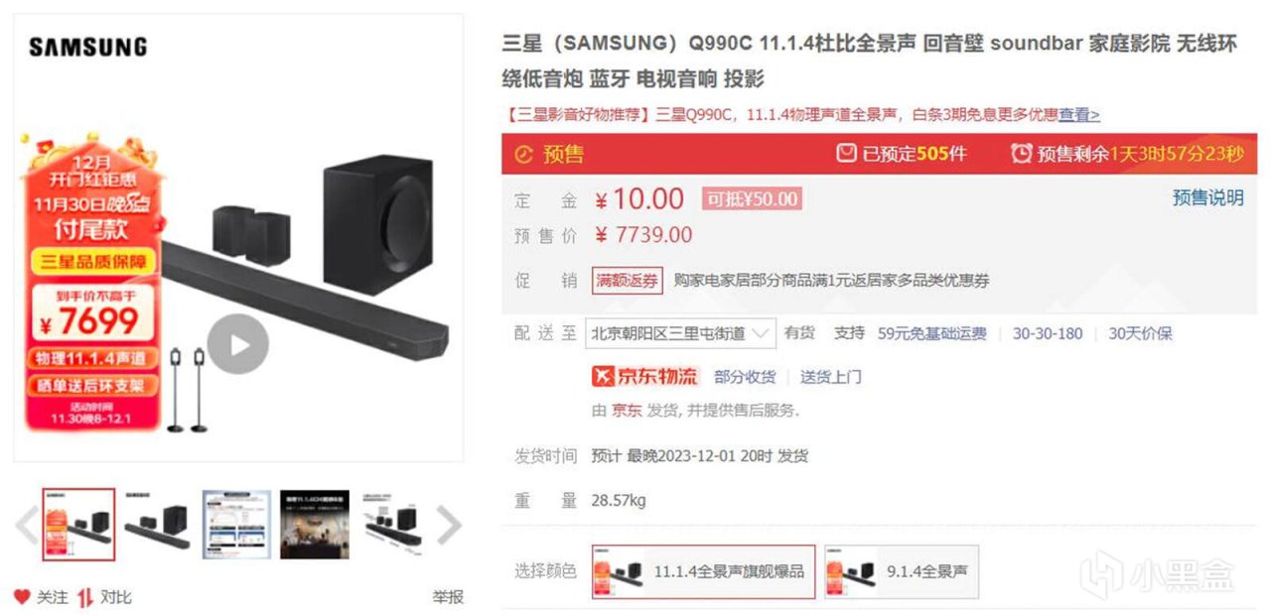This screenshot has height=616, width=1271.
Task: Click the 已预定 calendar icon
Action: pyautogui.click(x=846, y=154)
